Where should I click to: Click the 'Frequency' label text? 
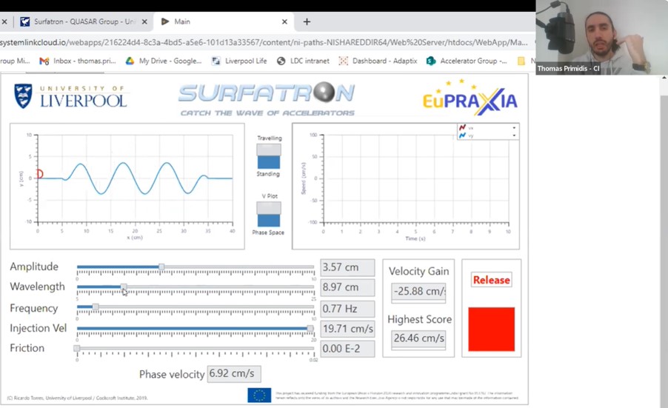pos(33,308)
